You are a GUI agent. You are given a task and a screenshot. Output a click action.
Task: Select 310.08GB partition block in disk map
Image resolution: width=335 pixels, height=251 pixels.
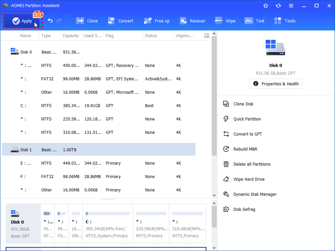pos(188,224)
